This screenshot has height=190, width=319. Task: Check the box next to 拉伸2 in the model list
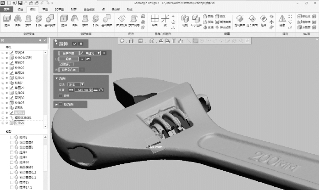tap(12, 138)
